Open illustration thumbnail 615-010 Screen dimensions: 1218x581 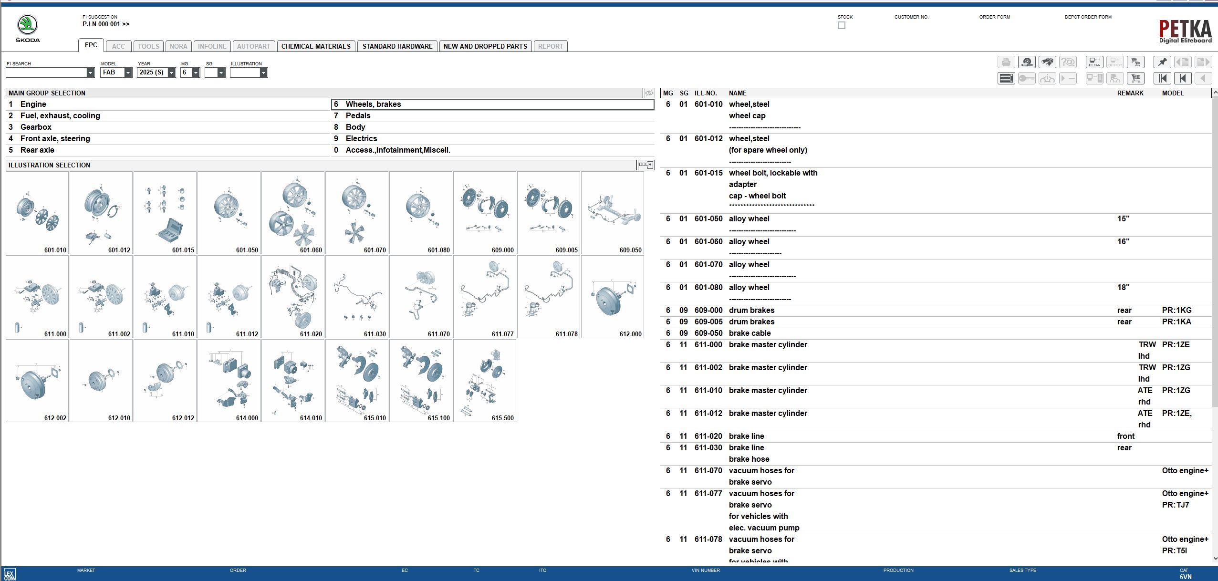click(357, 381)
